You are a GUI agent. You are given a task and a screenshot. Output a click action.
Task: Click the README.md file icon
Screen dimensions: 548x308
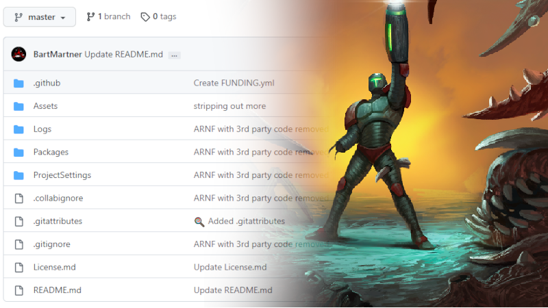(x=19, y=290)
